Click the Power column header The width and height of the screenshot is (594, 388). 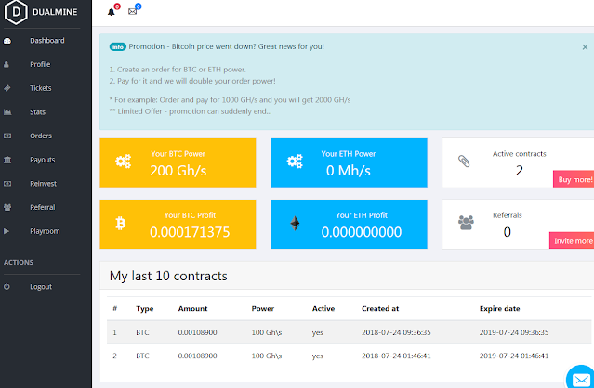pyautogui.click(x=262, y=308)
